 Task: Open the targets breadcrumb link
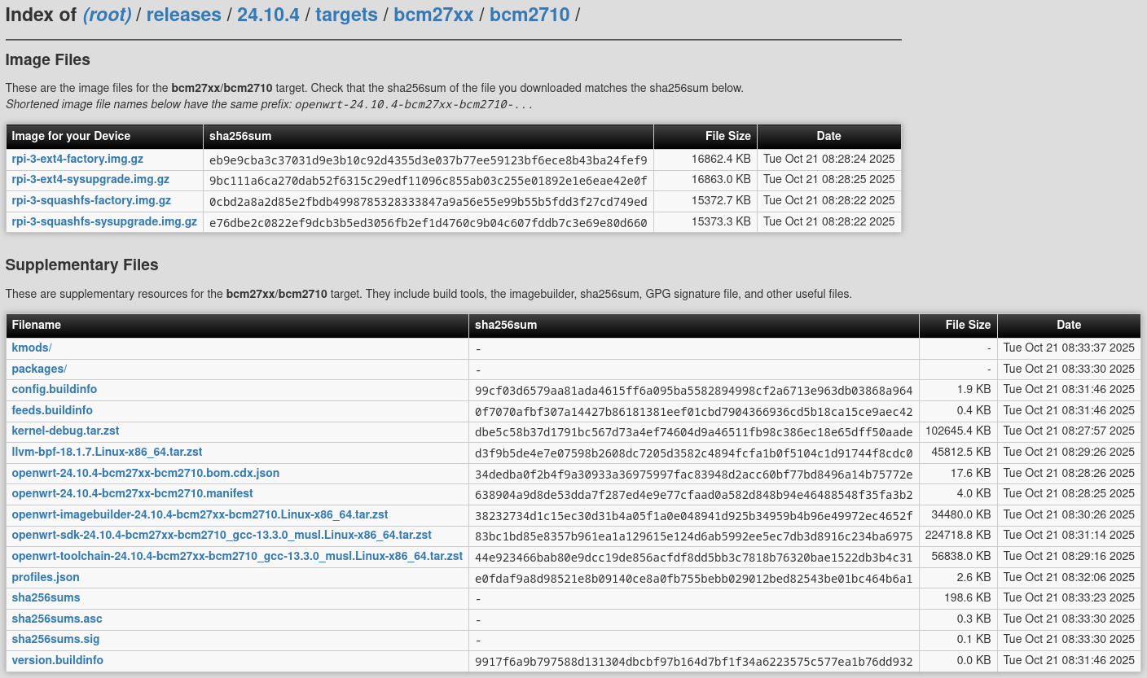pos(346,15)
